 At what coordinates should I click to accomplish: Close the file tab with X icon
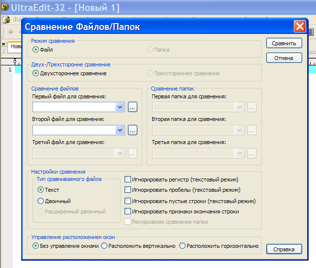pos(3,44)
